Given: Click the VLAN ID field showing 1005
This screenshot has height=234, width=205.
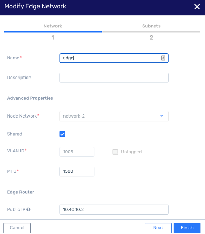Looking at the screenshot, I should (77, 152).
